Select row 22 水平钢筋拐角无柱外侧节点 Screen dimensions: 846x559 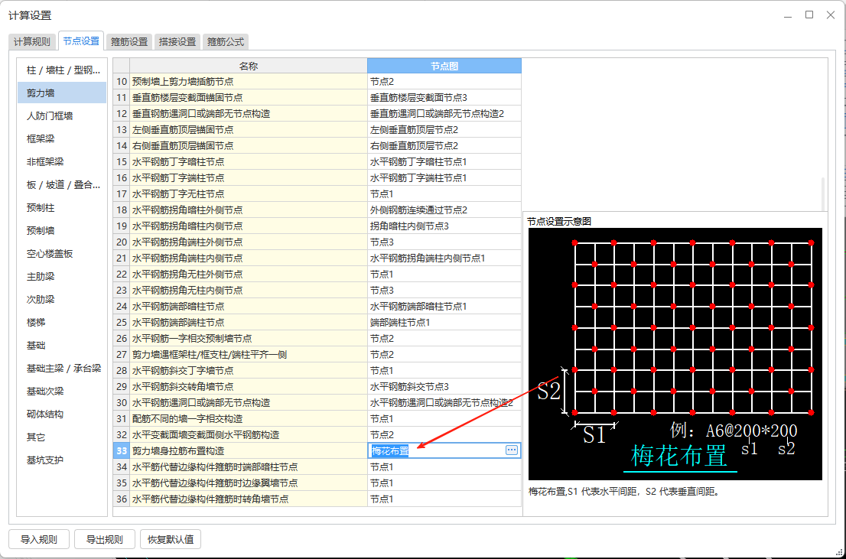click(248, 274)
